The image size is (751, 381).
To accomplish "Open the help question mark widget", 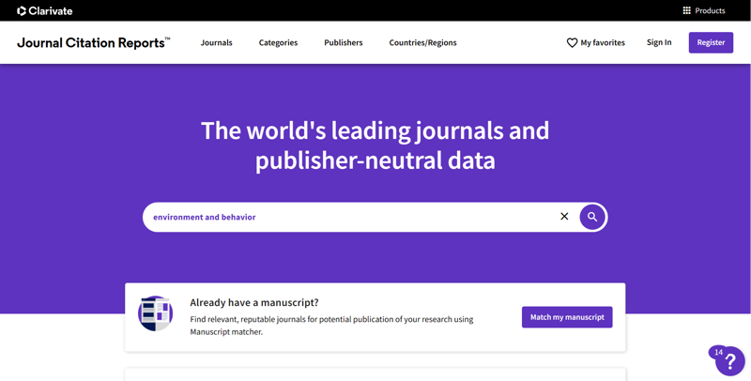I will pyautogui.click(x=731, y=362).
